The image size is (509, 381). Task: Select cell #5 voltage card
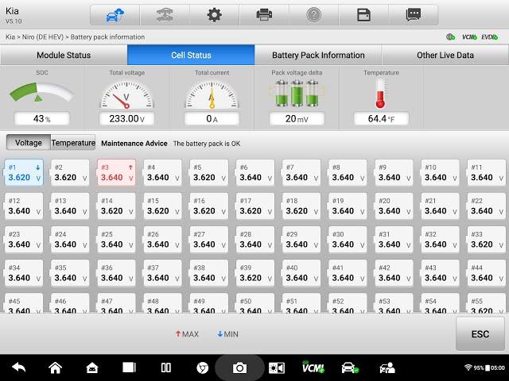pyautogui.click(x=208, y=172)
